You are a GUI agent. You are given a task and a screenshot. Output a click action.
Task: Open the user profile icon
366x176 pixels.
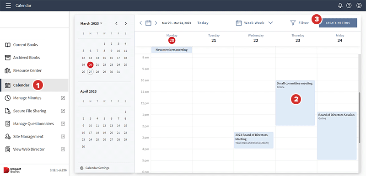pos(359,5)
